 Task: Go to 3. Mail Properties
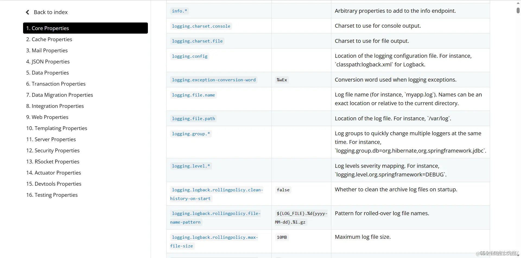[47, 50]
